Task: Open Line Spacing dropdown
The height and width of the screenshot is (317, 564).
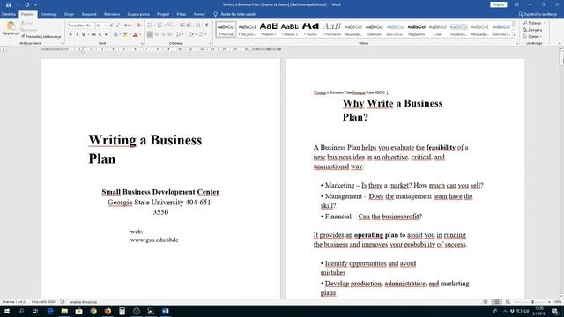Action: point(179,34)
